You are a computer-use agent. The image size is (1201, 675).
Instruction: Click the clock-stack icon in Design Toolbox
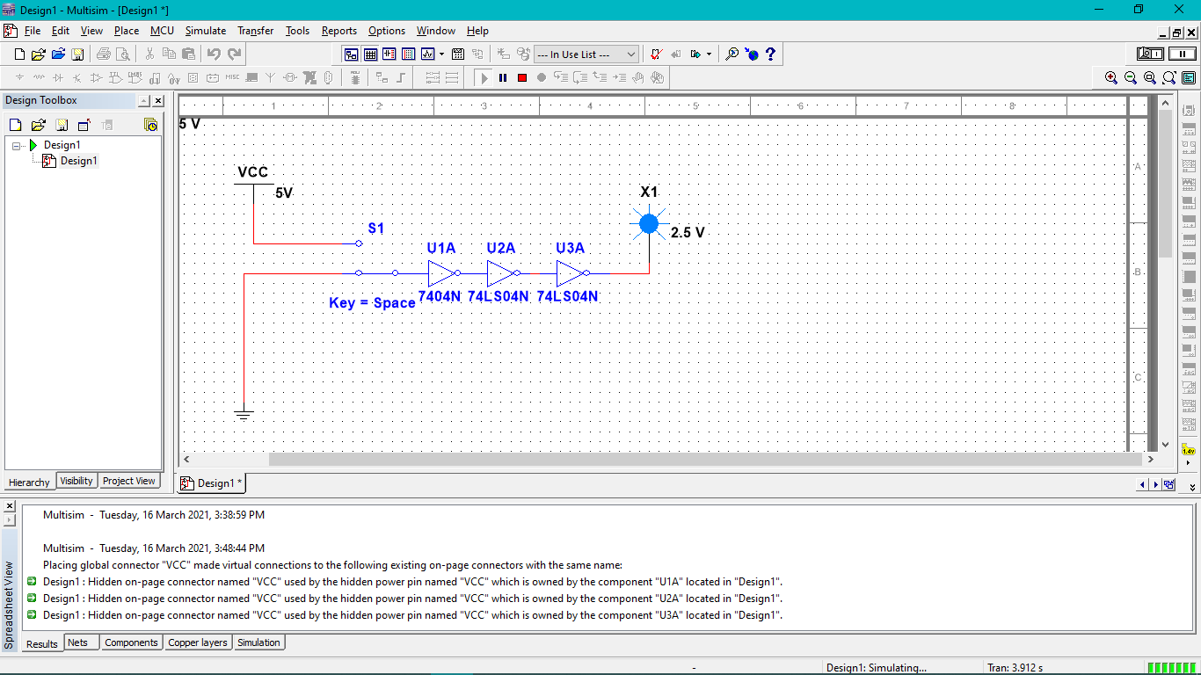click(x=150, y=125)
